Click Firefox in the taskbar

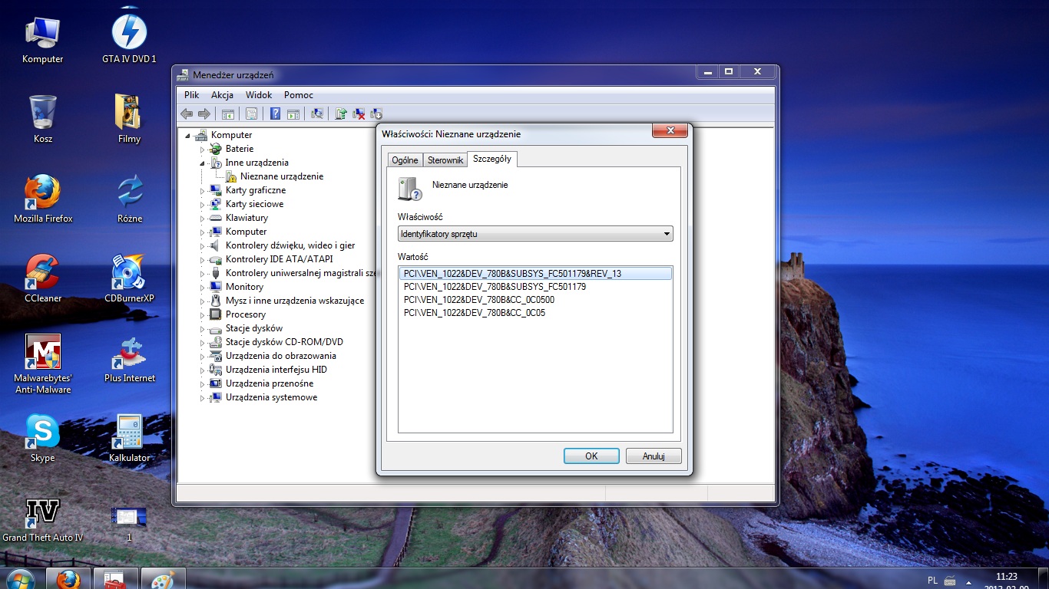[x=68, y=578]
